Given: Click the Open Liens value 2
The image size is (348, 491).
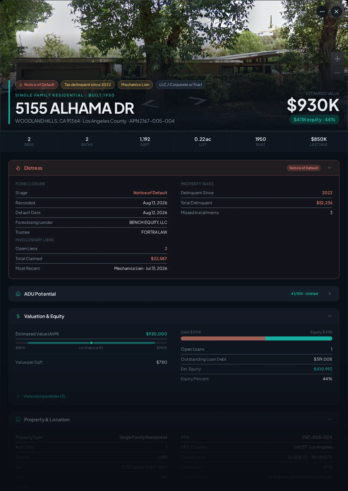Looking at the screenshot, I should coord(166,249).
